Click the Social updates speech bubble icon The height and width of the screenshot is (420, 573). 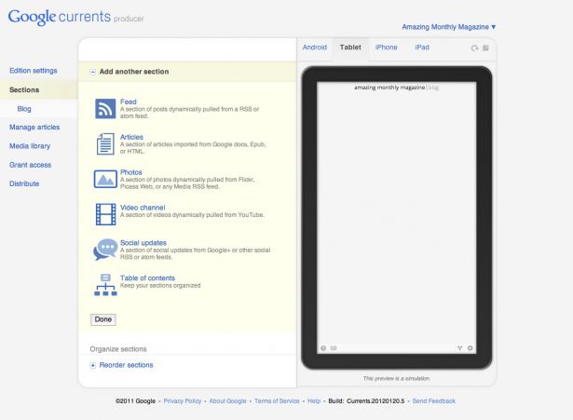(105, 249)
